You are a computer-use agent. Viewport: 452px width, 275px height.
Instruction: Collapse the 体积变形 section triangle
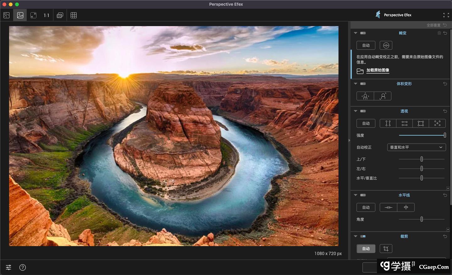pyautogui.click(x=356, y=84)
